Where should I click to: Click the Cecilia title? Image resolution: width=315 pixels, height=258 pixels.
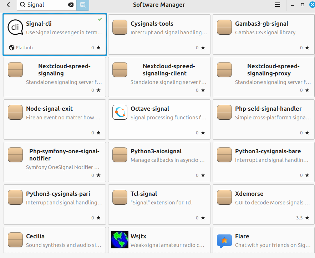pos(35,236)
